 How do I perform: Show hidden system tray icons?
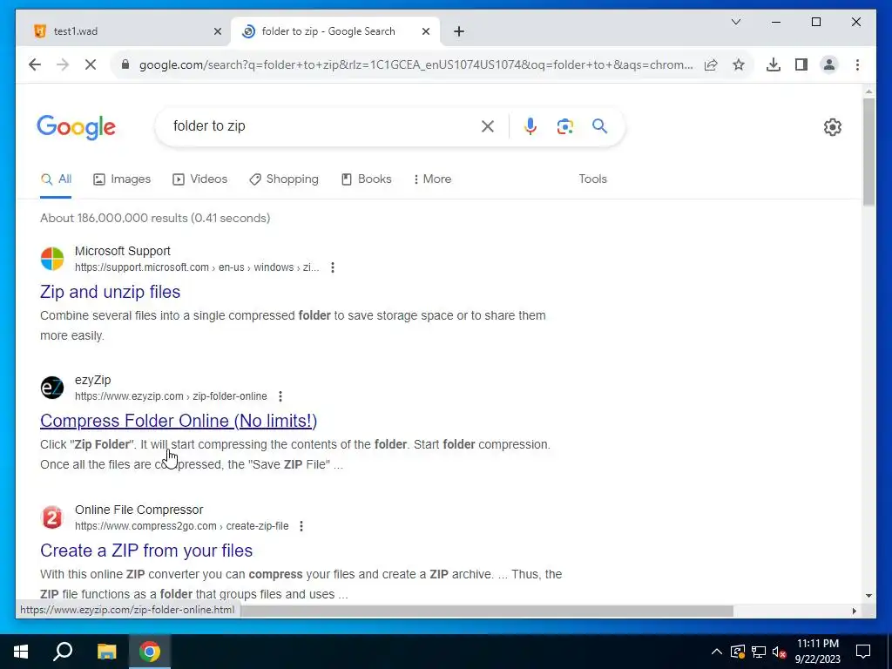717,652
